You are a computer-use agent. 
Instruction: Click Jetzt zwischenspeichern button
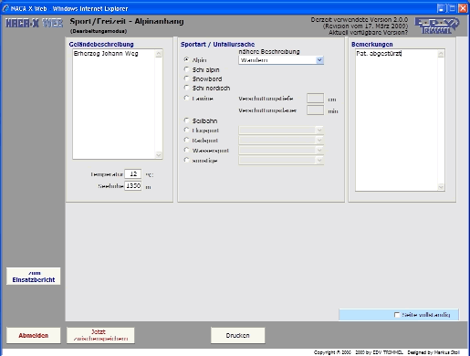(x=100, y=335)
